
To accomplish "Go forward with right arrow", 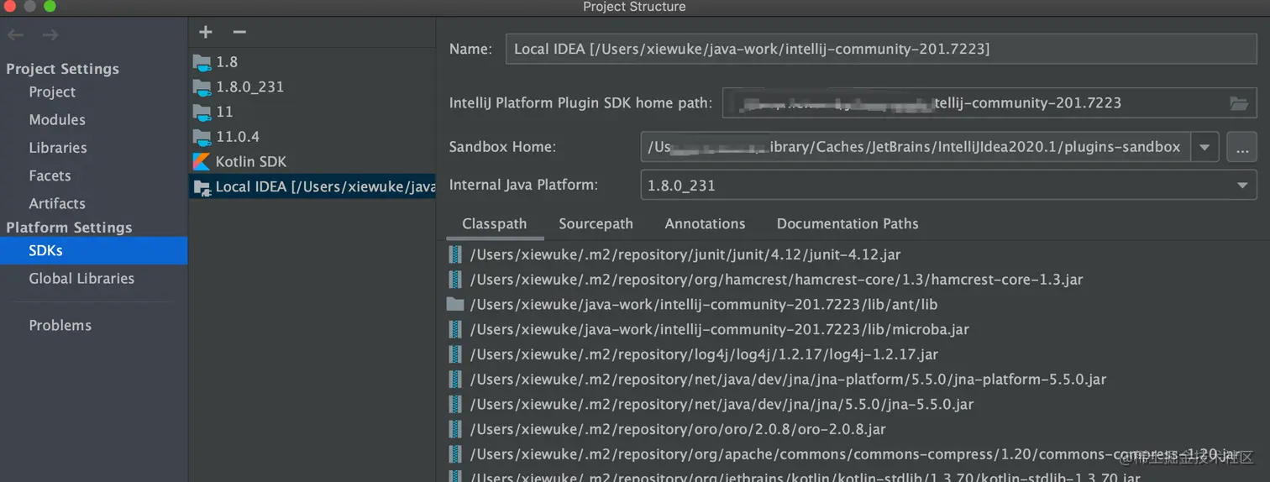I will pyautogui.click(x=50, y=34).
